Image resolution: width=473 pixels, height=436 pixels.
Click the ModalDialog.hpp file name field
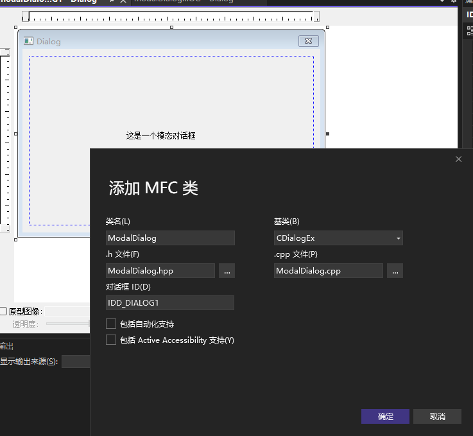click(160, 271)
